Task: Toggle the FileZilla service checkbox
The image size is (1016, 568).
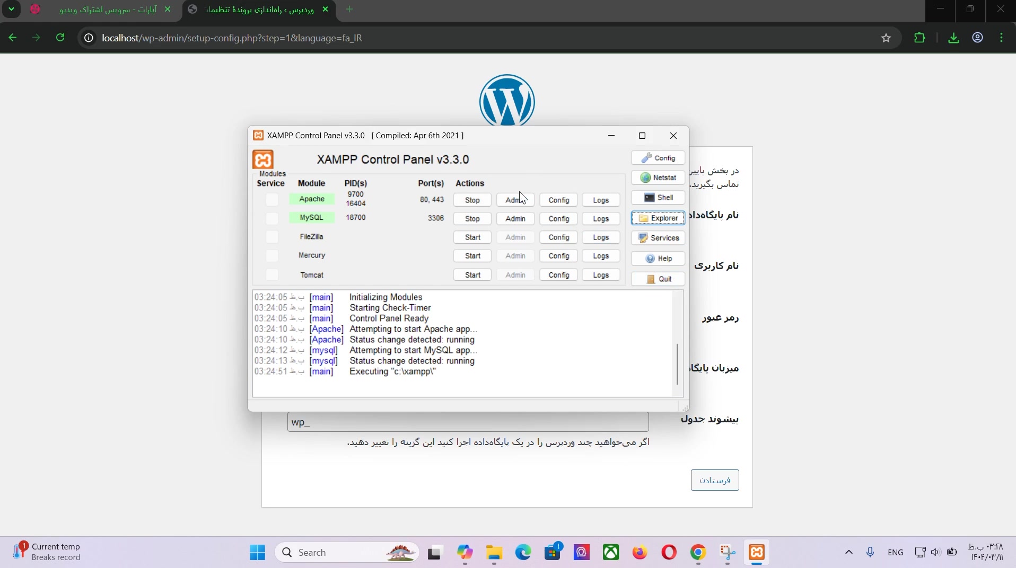Action: coord(272,237)
